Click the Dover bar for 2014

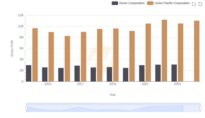(x=29, y=73)
